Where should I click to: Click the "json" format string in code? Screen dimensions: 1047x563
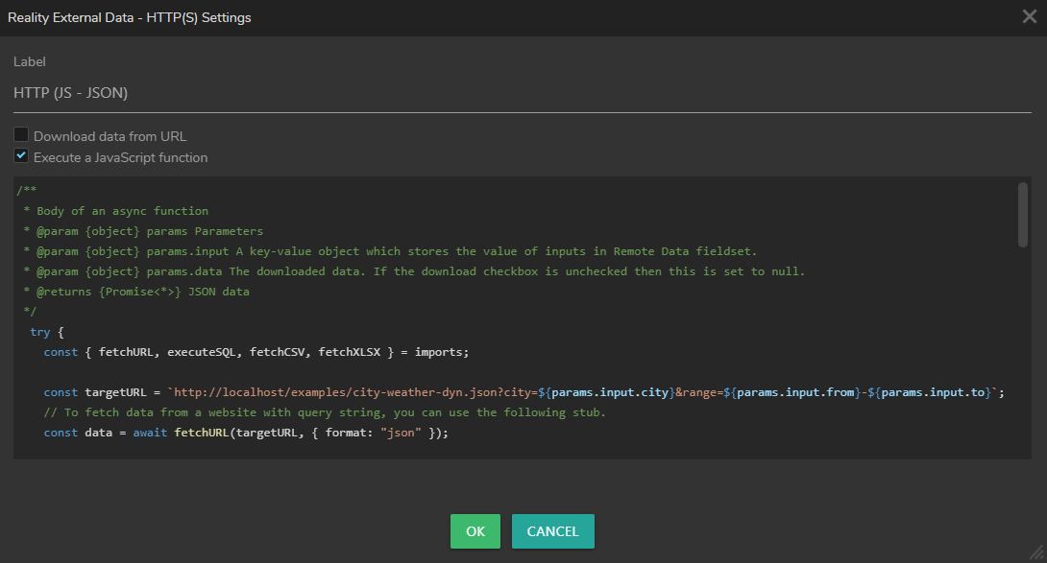click(x=401, y=433)
